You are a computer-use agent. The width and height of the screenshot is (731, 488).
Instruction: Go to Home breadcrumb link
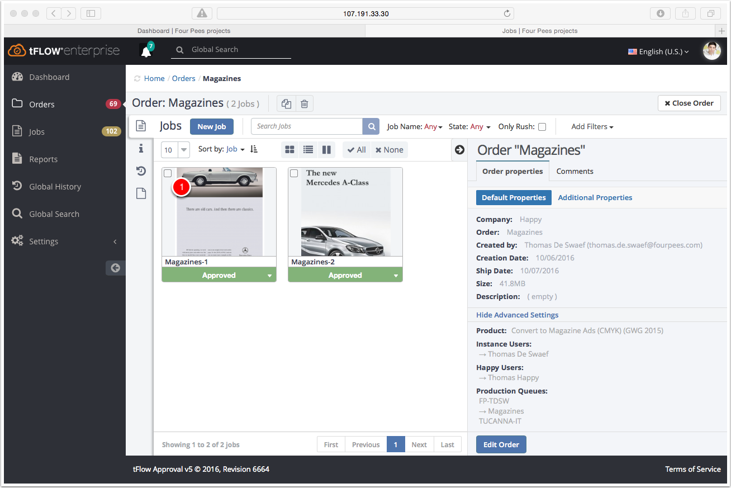coord(154,79)
